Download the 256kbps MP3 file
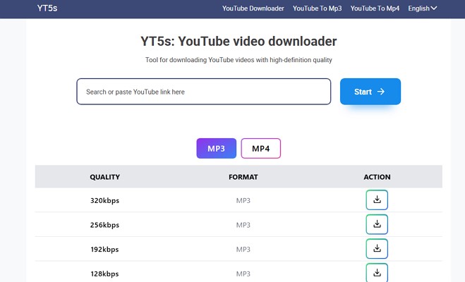This screenshot has width=465, height=282. 377,224
